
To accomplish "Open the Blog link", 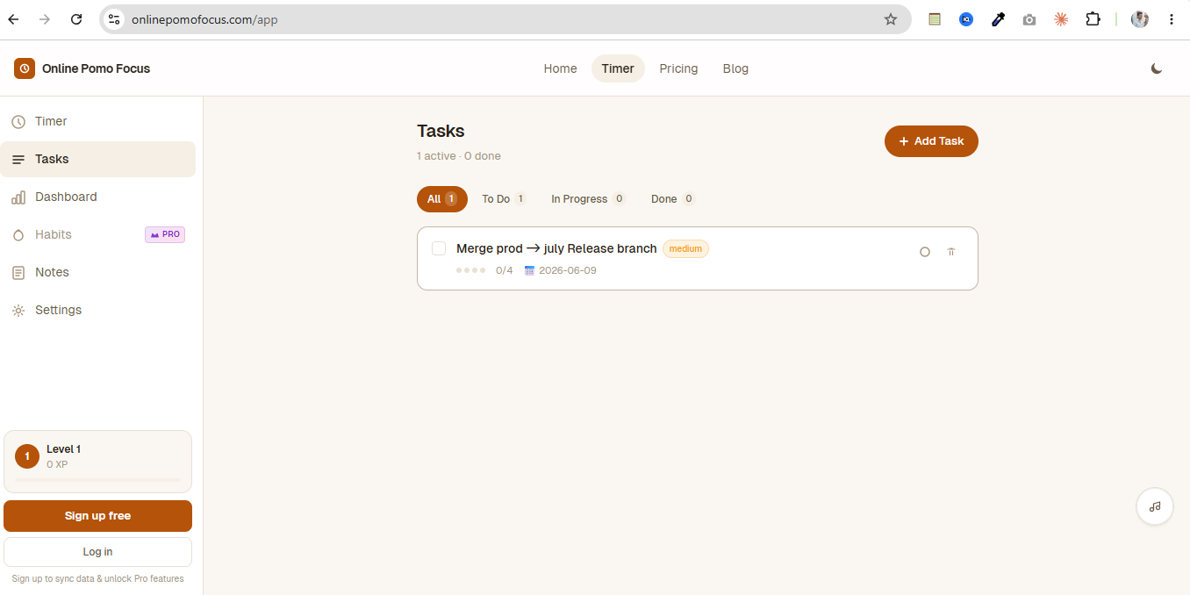I will point(735,68).
